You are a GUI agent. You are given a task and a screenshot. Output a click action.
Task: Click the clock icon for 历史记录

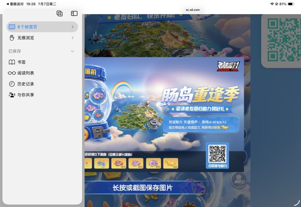point(12,84)
